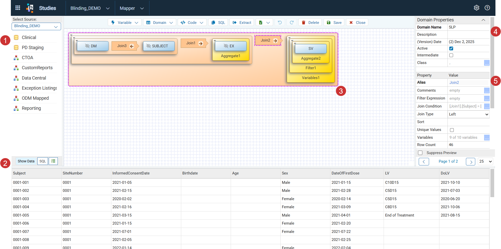The height and width of the screenshot is (249, 501).
Task: Open the Join Condition ellipsis editor
Action: [487, 106]
